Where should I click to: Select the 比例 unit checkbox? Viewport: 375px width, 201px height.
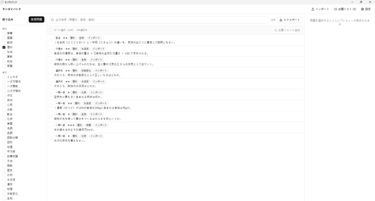(4, 175)
